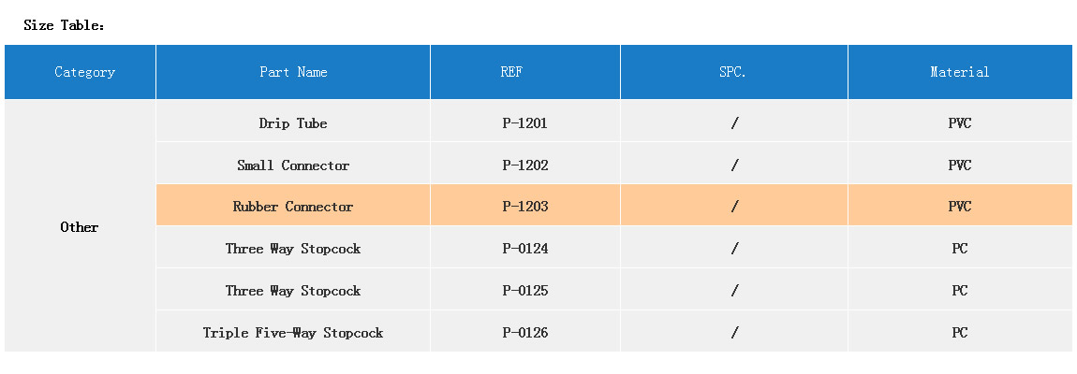Click the Size Table heading text
1077x374 pixels.
tap(64, 25)
